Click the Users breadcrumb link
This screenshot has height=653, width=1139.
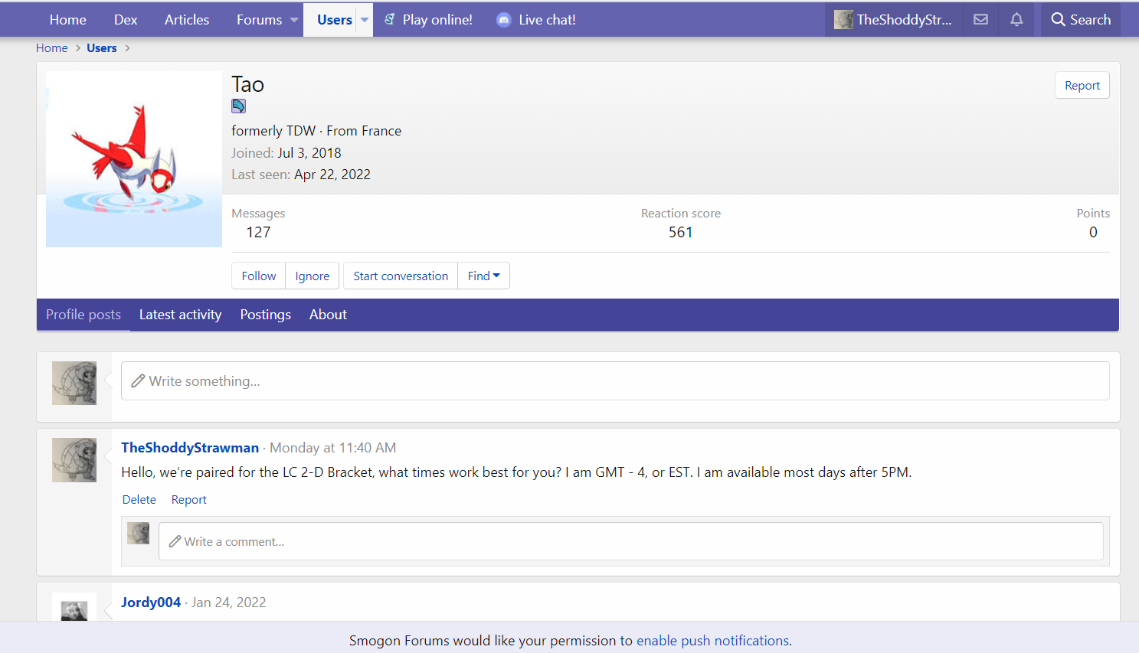(102, 48)
